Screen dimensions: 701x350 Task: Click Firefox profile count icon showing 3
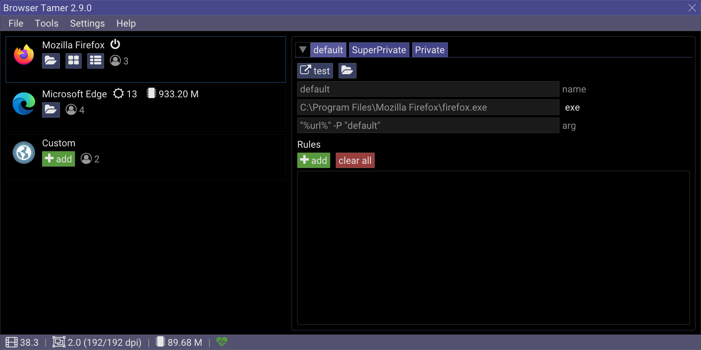pos(115,61)
